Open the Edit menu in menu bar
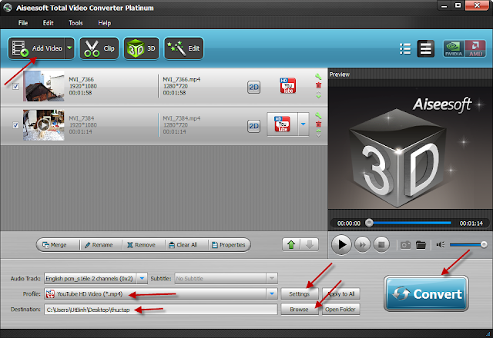Image resolution: width=493 pixels, height=338 pixels. coord(48,23)
